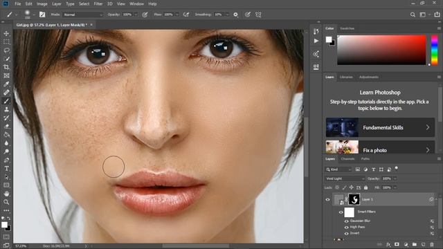
Task: Toggle the lock all padlock icon
Action: tap(366, 187)
